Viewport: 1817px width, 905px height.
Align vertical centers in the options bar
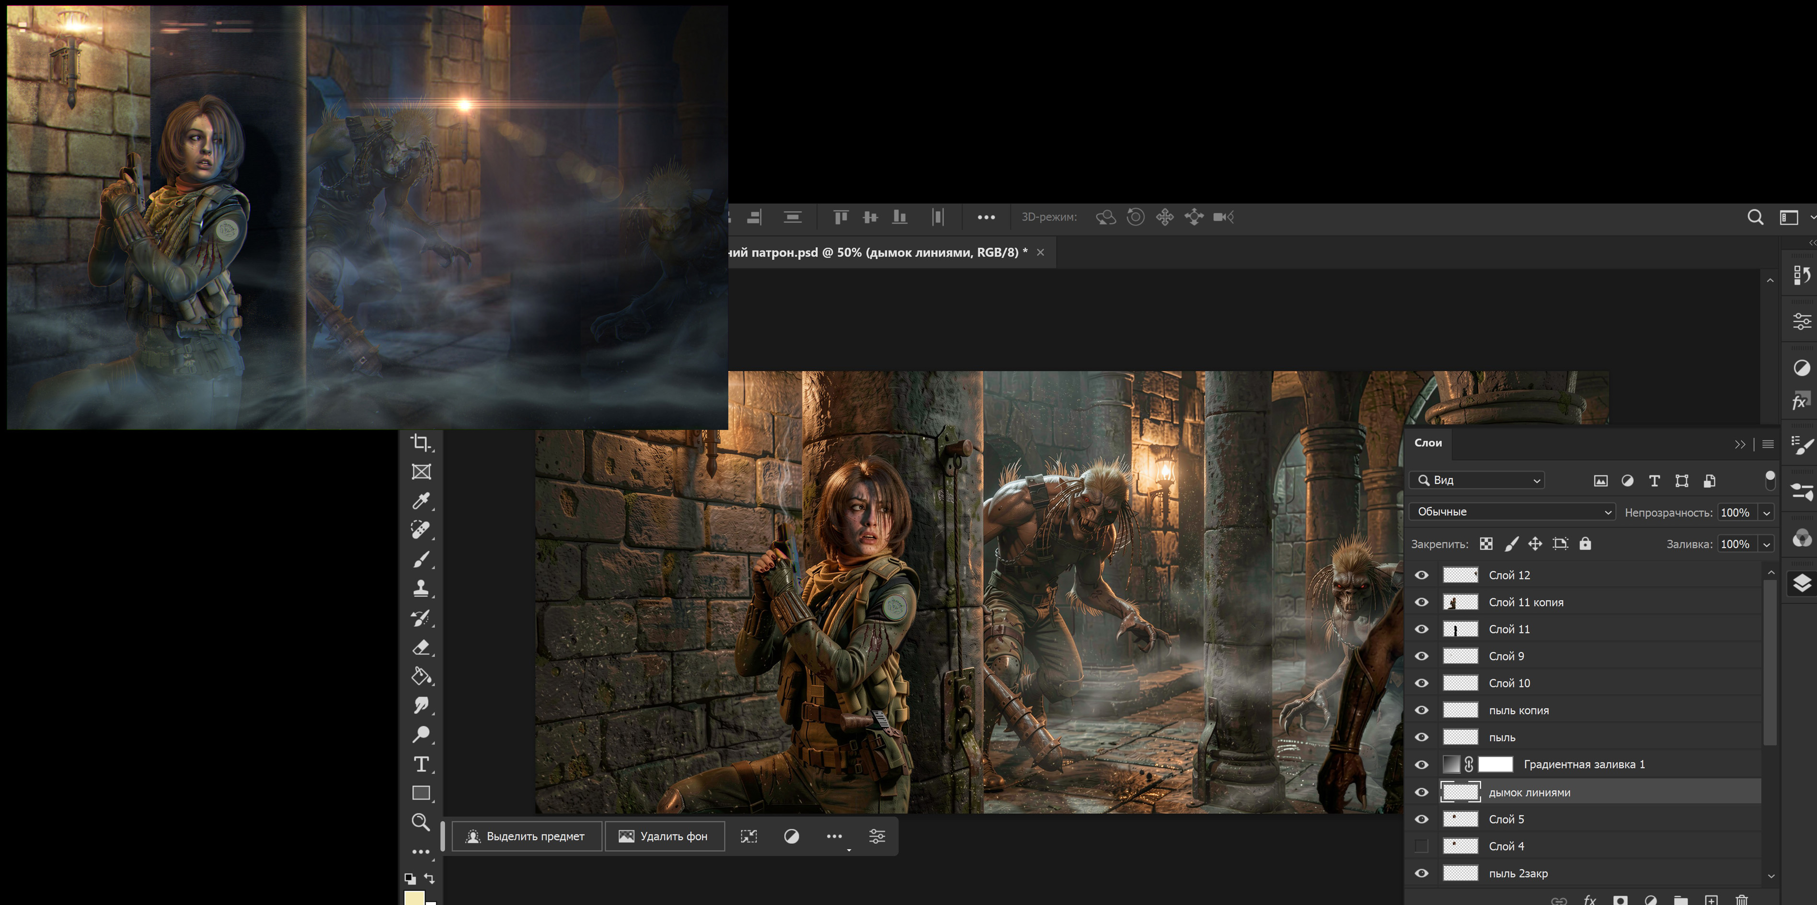coord(870,217)
